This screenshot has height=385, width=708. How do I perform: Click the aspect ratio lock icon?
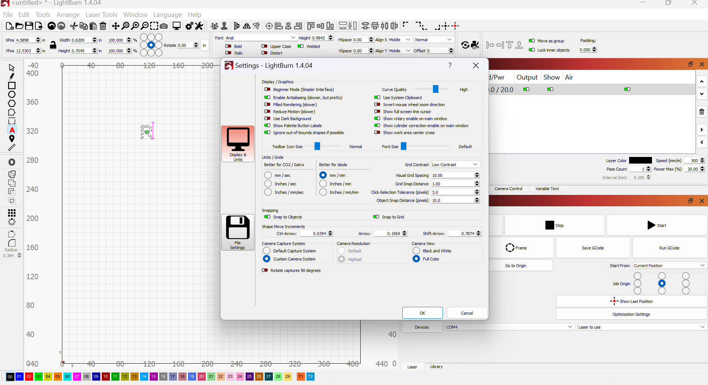(53, 45)
